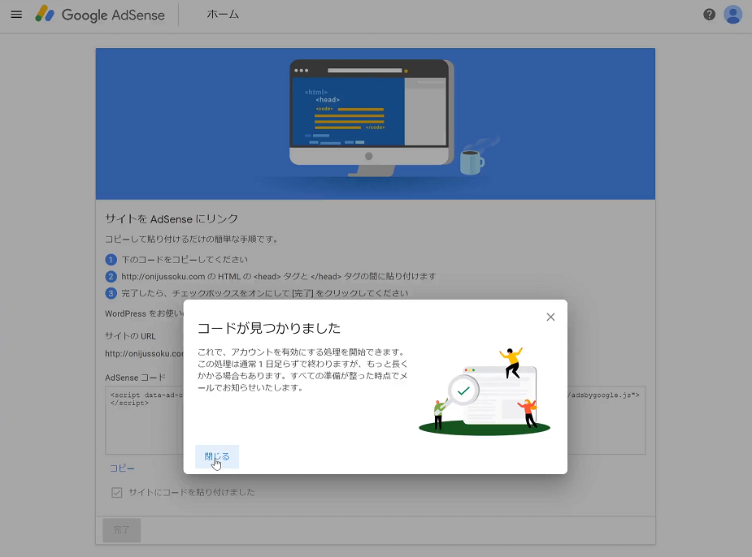Click the コードが見つかりました dialog heading
Image resolution: width=752 pixels, height=557 pixels.
[269, 328]
